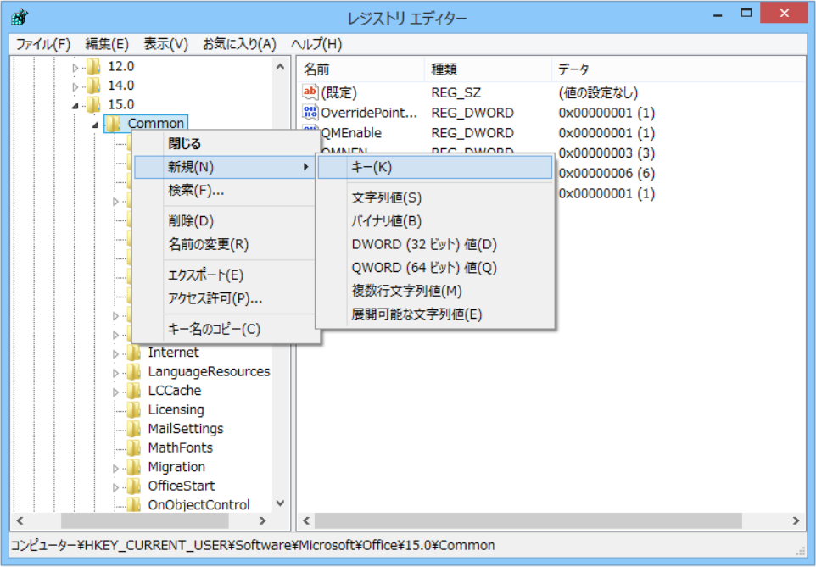Click the Internet key folder icon
Image resolution: width=816 pixels, height=567 pixels.
tap(134, 353)
